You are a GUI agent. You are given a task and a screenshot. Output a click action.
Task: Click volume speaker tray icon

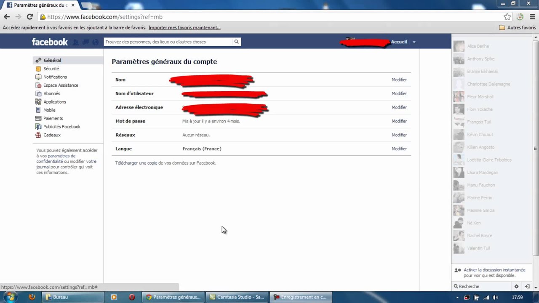click(495, 297)
